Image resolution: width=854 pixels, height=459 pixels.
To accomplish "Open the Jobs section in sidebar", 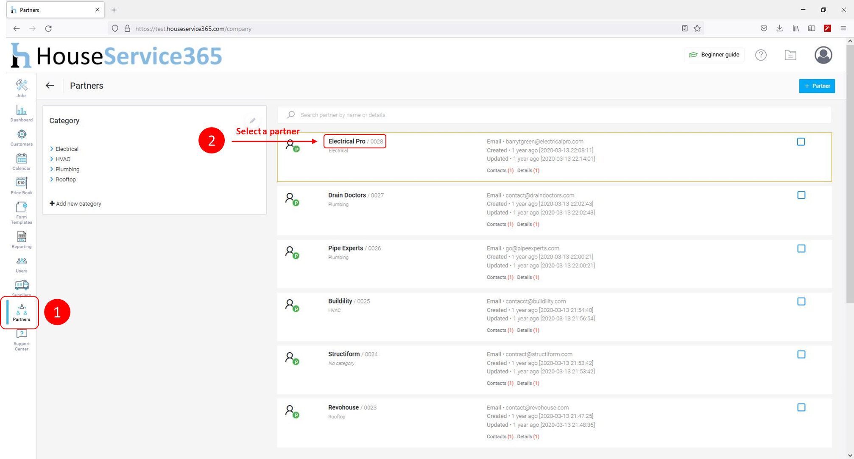I will click(x=21, y=89).
